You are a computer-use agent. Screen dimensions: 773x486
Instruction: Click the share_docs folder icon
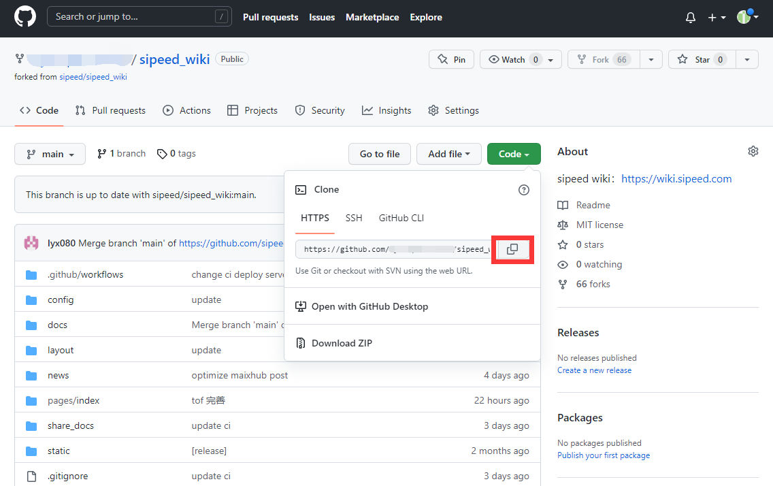(x=31, y=426)
